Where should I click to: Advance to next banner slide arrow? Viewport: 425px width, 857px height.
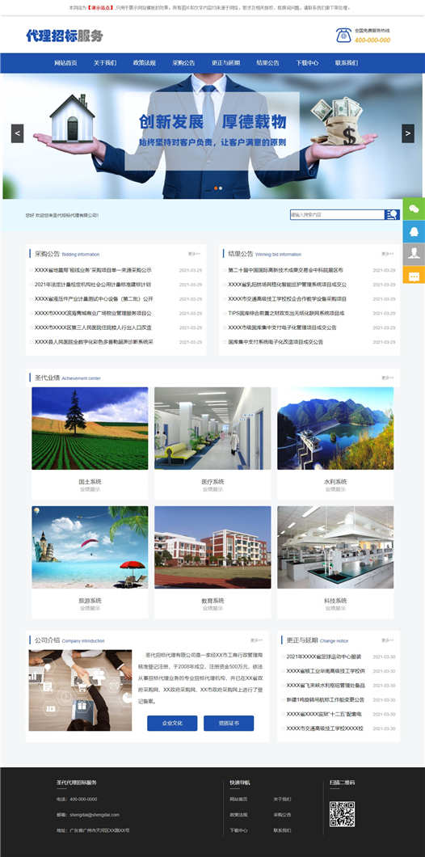pyautogui.click(x=408, y=133)
